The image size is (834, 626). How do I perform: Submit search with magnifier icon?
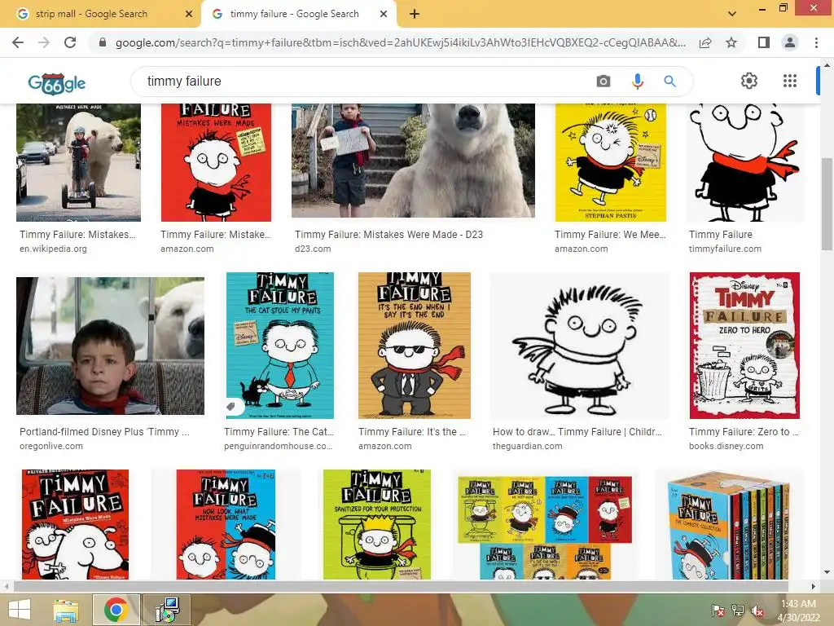pos(669,82)
